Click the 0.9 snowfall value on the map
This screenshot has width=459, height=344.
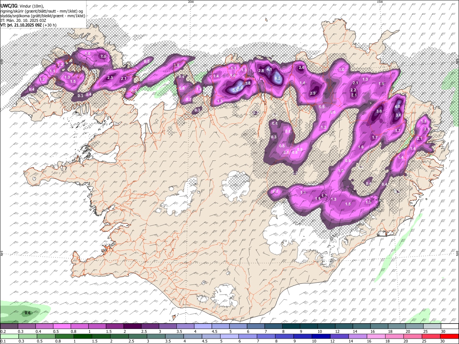point(348,161)
